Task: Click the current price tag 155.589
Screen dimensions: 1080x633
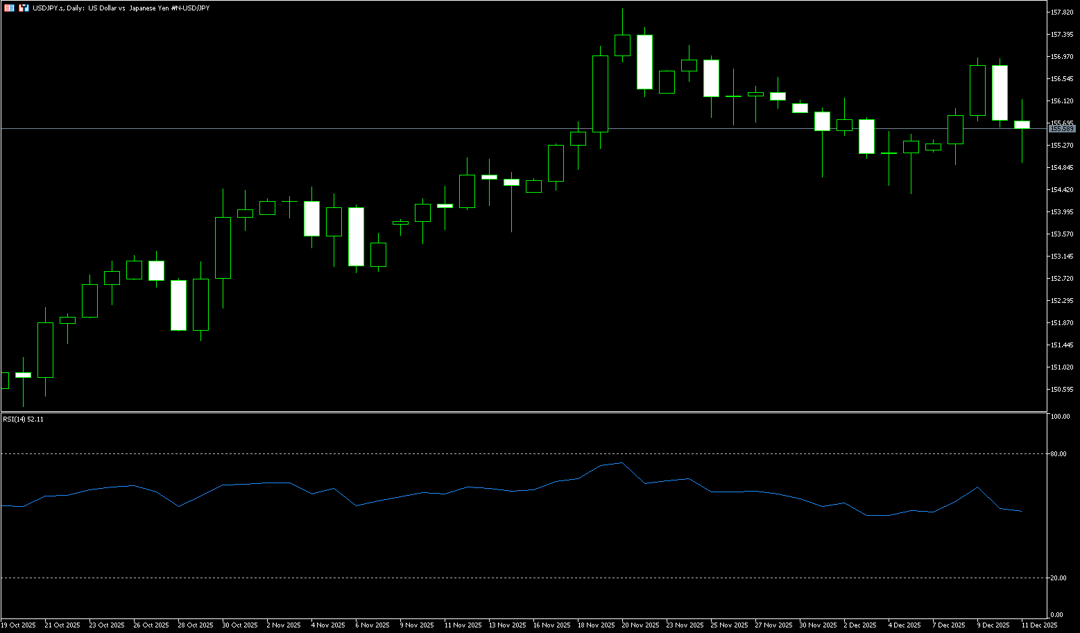Action: (1062, 129)
